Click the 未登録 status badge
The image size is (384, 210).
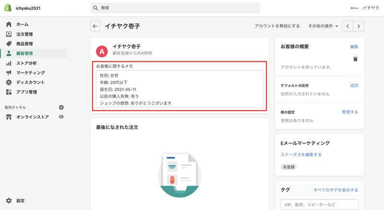pyautogui.click(x=289, y=167)
